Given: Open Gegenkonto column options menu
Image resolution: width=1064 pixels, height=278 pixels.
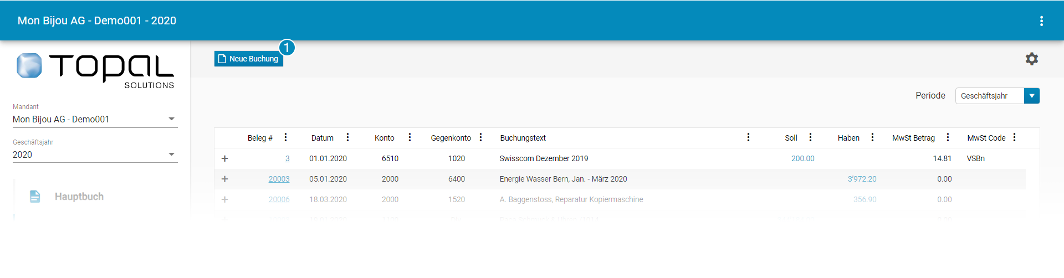Looking at the screenshot, I should 480,137.
